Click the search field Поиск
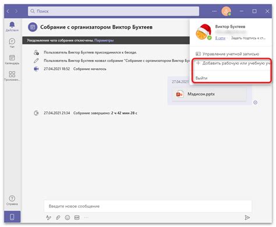The width and height of the screenshot is (276, 227). (x=114, y=11)
